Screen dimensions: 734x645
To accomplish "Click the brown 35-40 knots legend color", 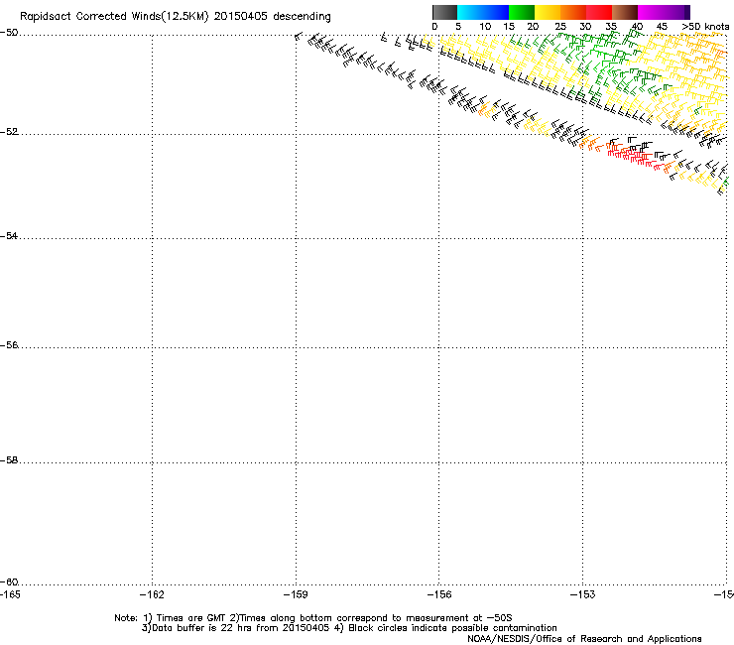I will coord(625,12).
